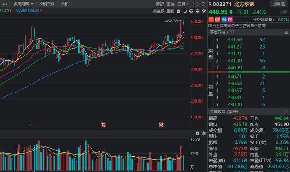Image resolution: width=290 pixels, height=172 pixels.
Task: Switch to the 个股资料 tab
Action: coord(47,4)
